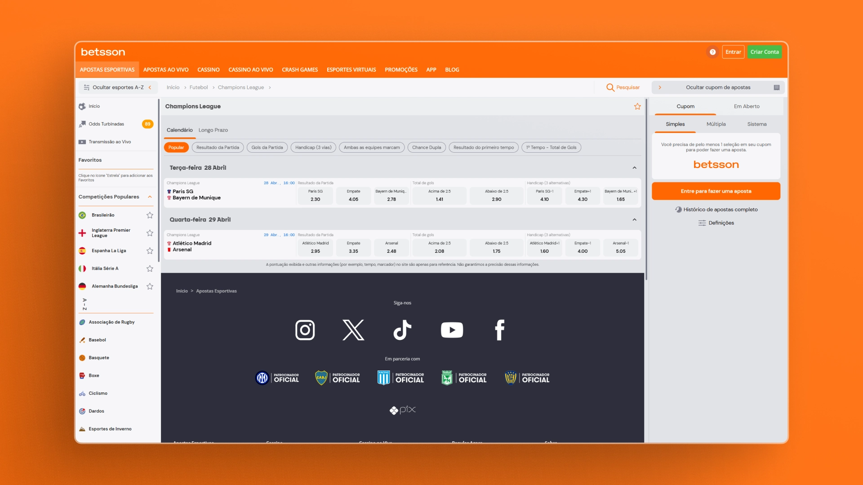Favorite the Champions League with the star
The width and height of the screenshot is (863, 485).
pyautogui.click(x=637, y=106)
